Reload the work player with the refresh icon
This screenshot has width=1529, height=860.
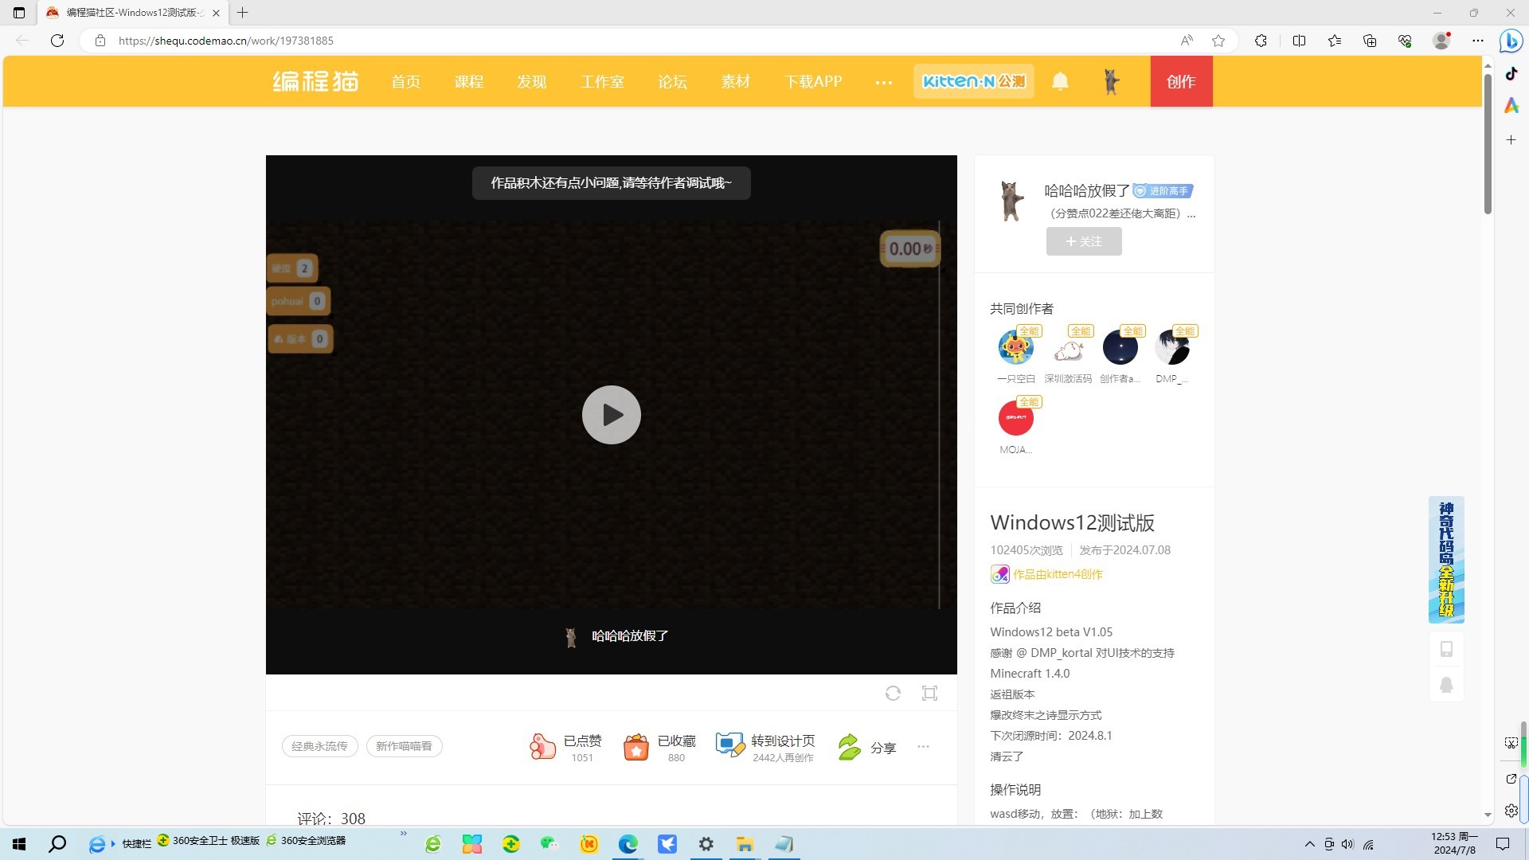click(893, 693)
